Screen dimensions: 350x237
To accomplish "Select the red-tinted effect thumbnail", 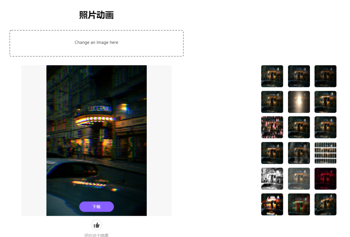I will click(325, 178).
